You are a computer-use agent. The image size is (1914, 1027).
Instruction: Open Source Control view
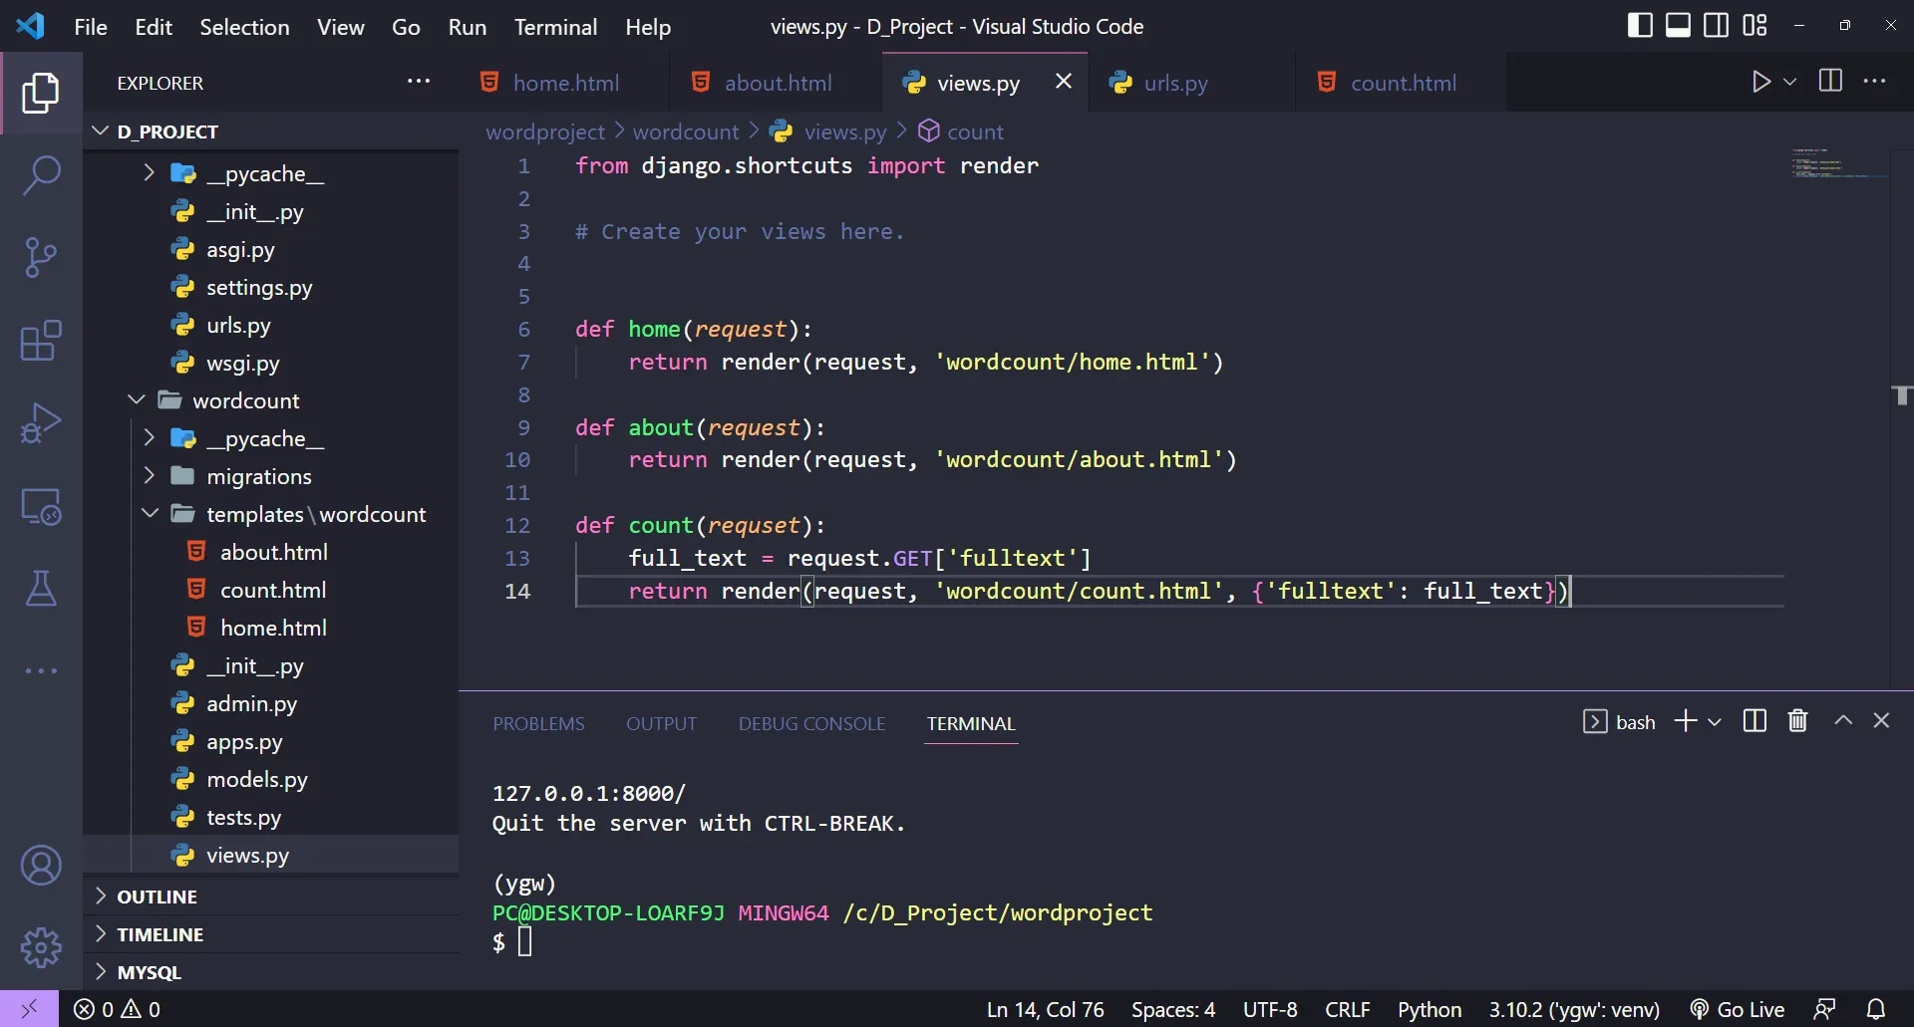41,257
